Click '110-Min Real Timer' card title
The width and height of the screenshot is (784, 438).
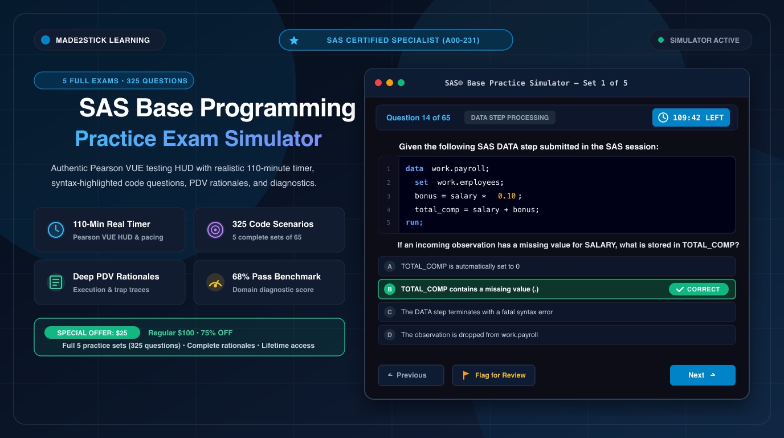tap(112, 224)
